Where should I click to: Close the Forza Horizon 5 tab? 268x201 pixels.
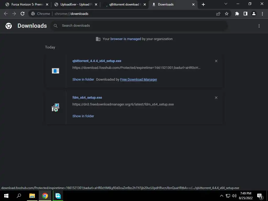(x=47, y=4)
